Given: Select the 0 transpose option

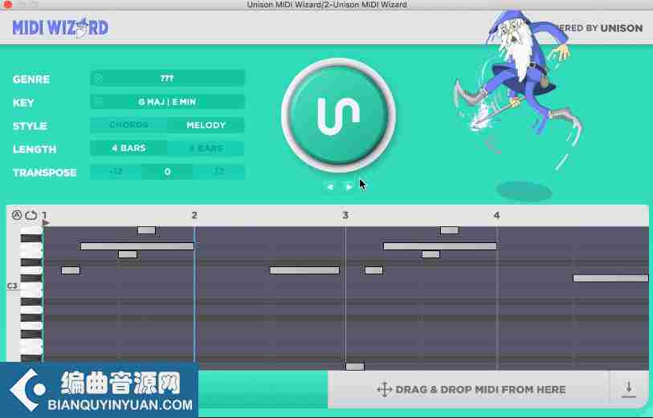Looking at the screenshot, I should pyautogui.click(x=167, y=172).
